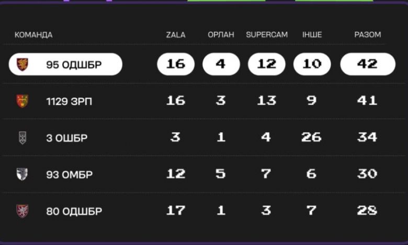Click the total 42 pill for 95 ОДШБР
The image size is (408, 245).
pyautogui.click(x=368, y=64)
